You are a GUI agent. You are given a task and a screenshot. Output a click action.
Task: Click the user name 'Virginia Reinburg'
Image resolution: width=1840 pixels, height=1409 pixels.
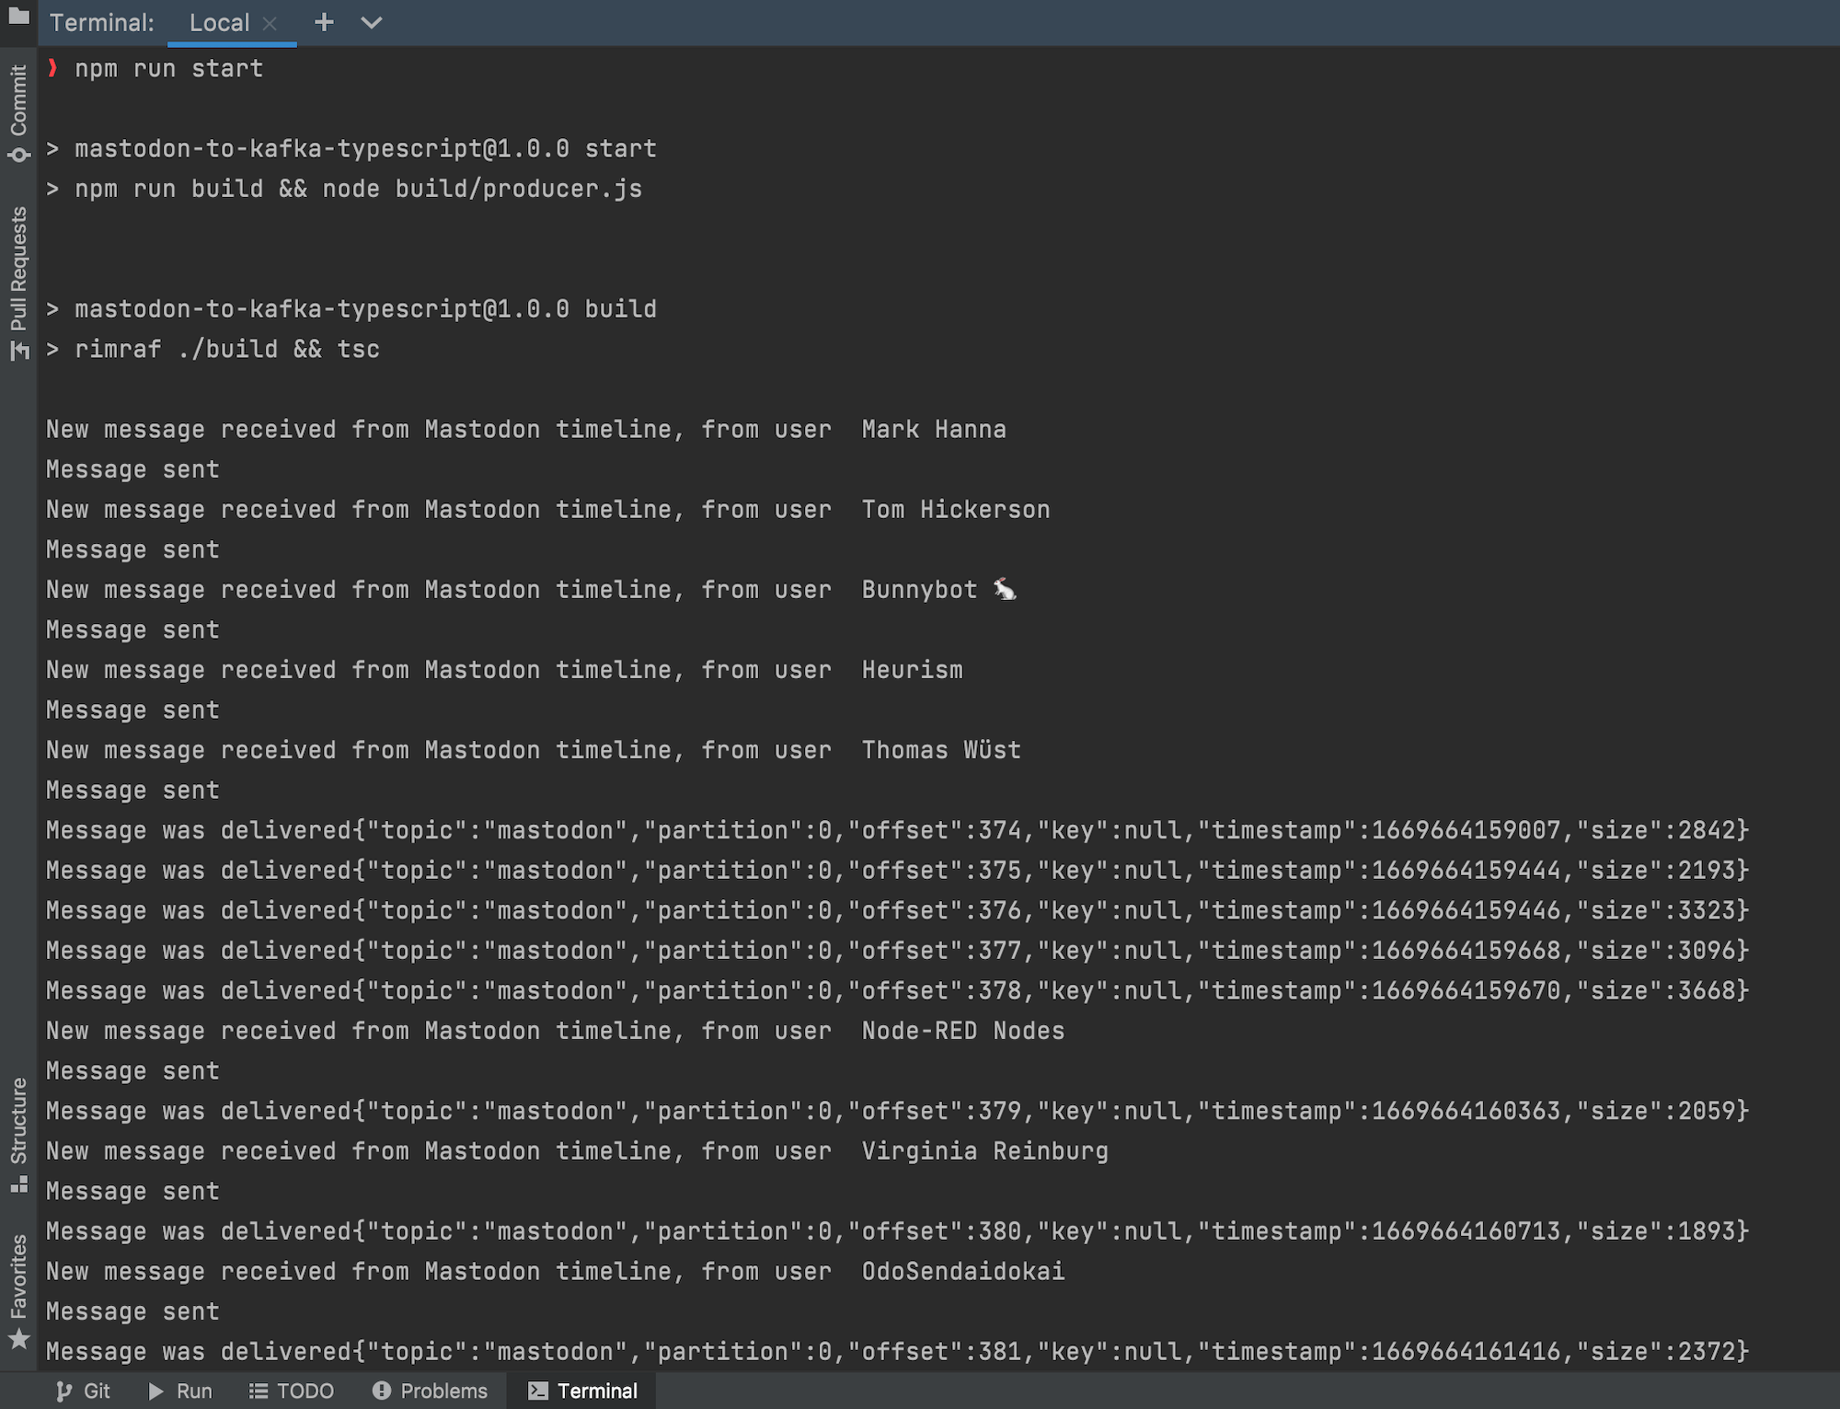985,1151
